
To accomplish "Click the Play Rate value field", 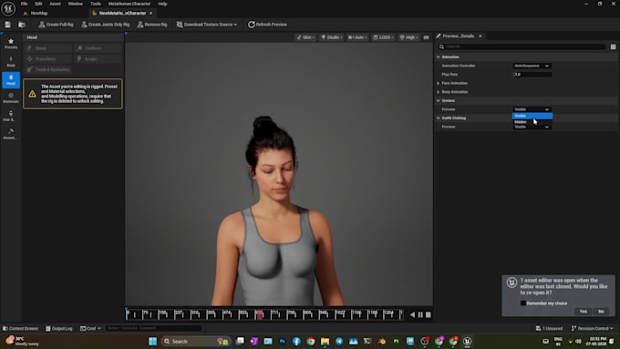I will pyautogui.click(x=532, y=75).
